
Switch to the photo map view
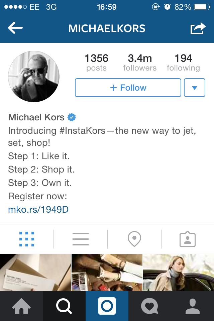[134, 239]
